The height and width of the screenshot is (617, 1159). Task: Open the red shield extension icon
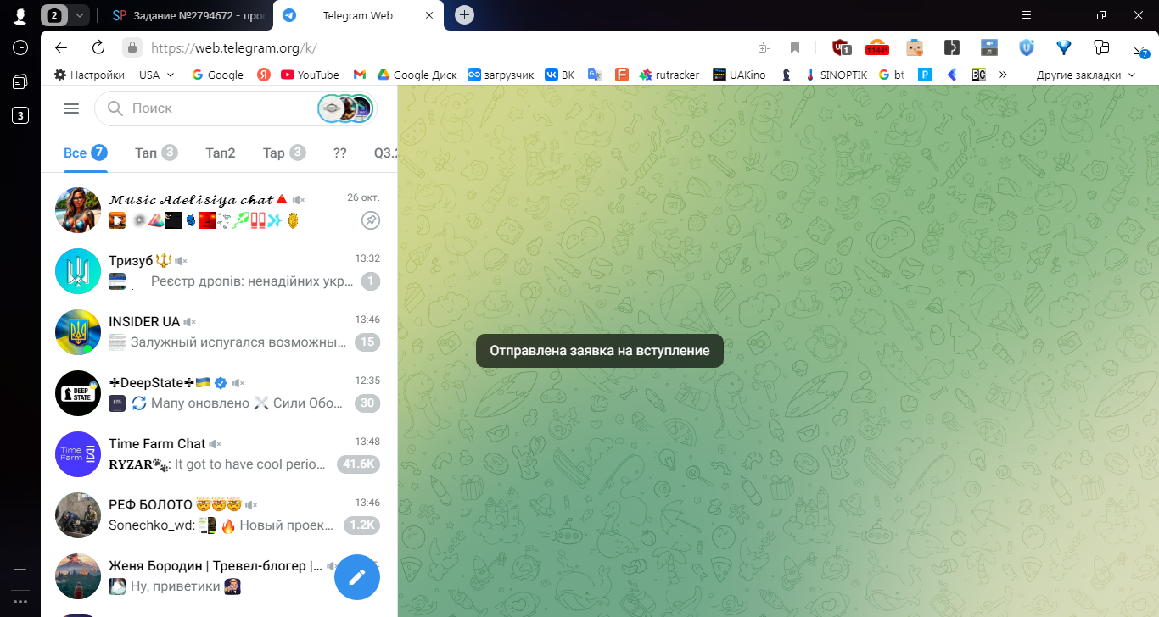pyautogui.click(x=841, y=47)
